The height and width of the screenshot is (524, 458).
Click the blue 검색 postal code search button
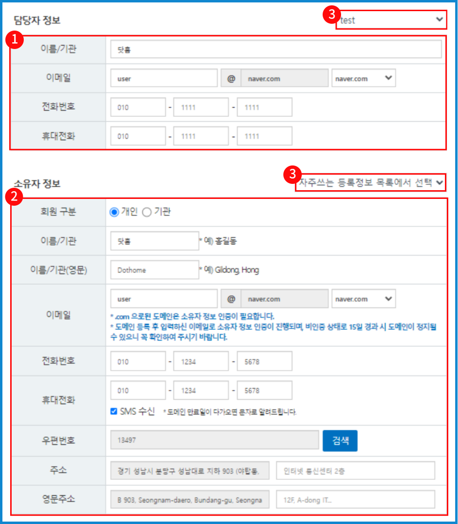[x=340, y=441]
